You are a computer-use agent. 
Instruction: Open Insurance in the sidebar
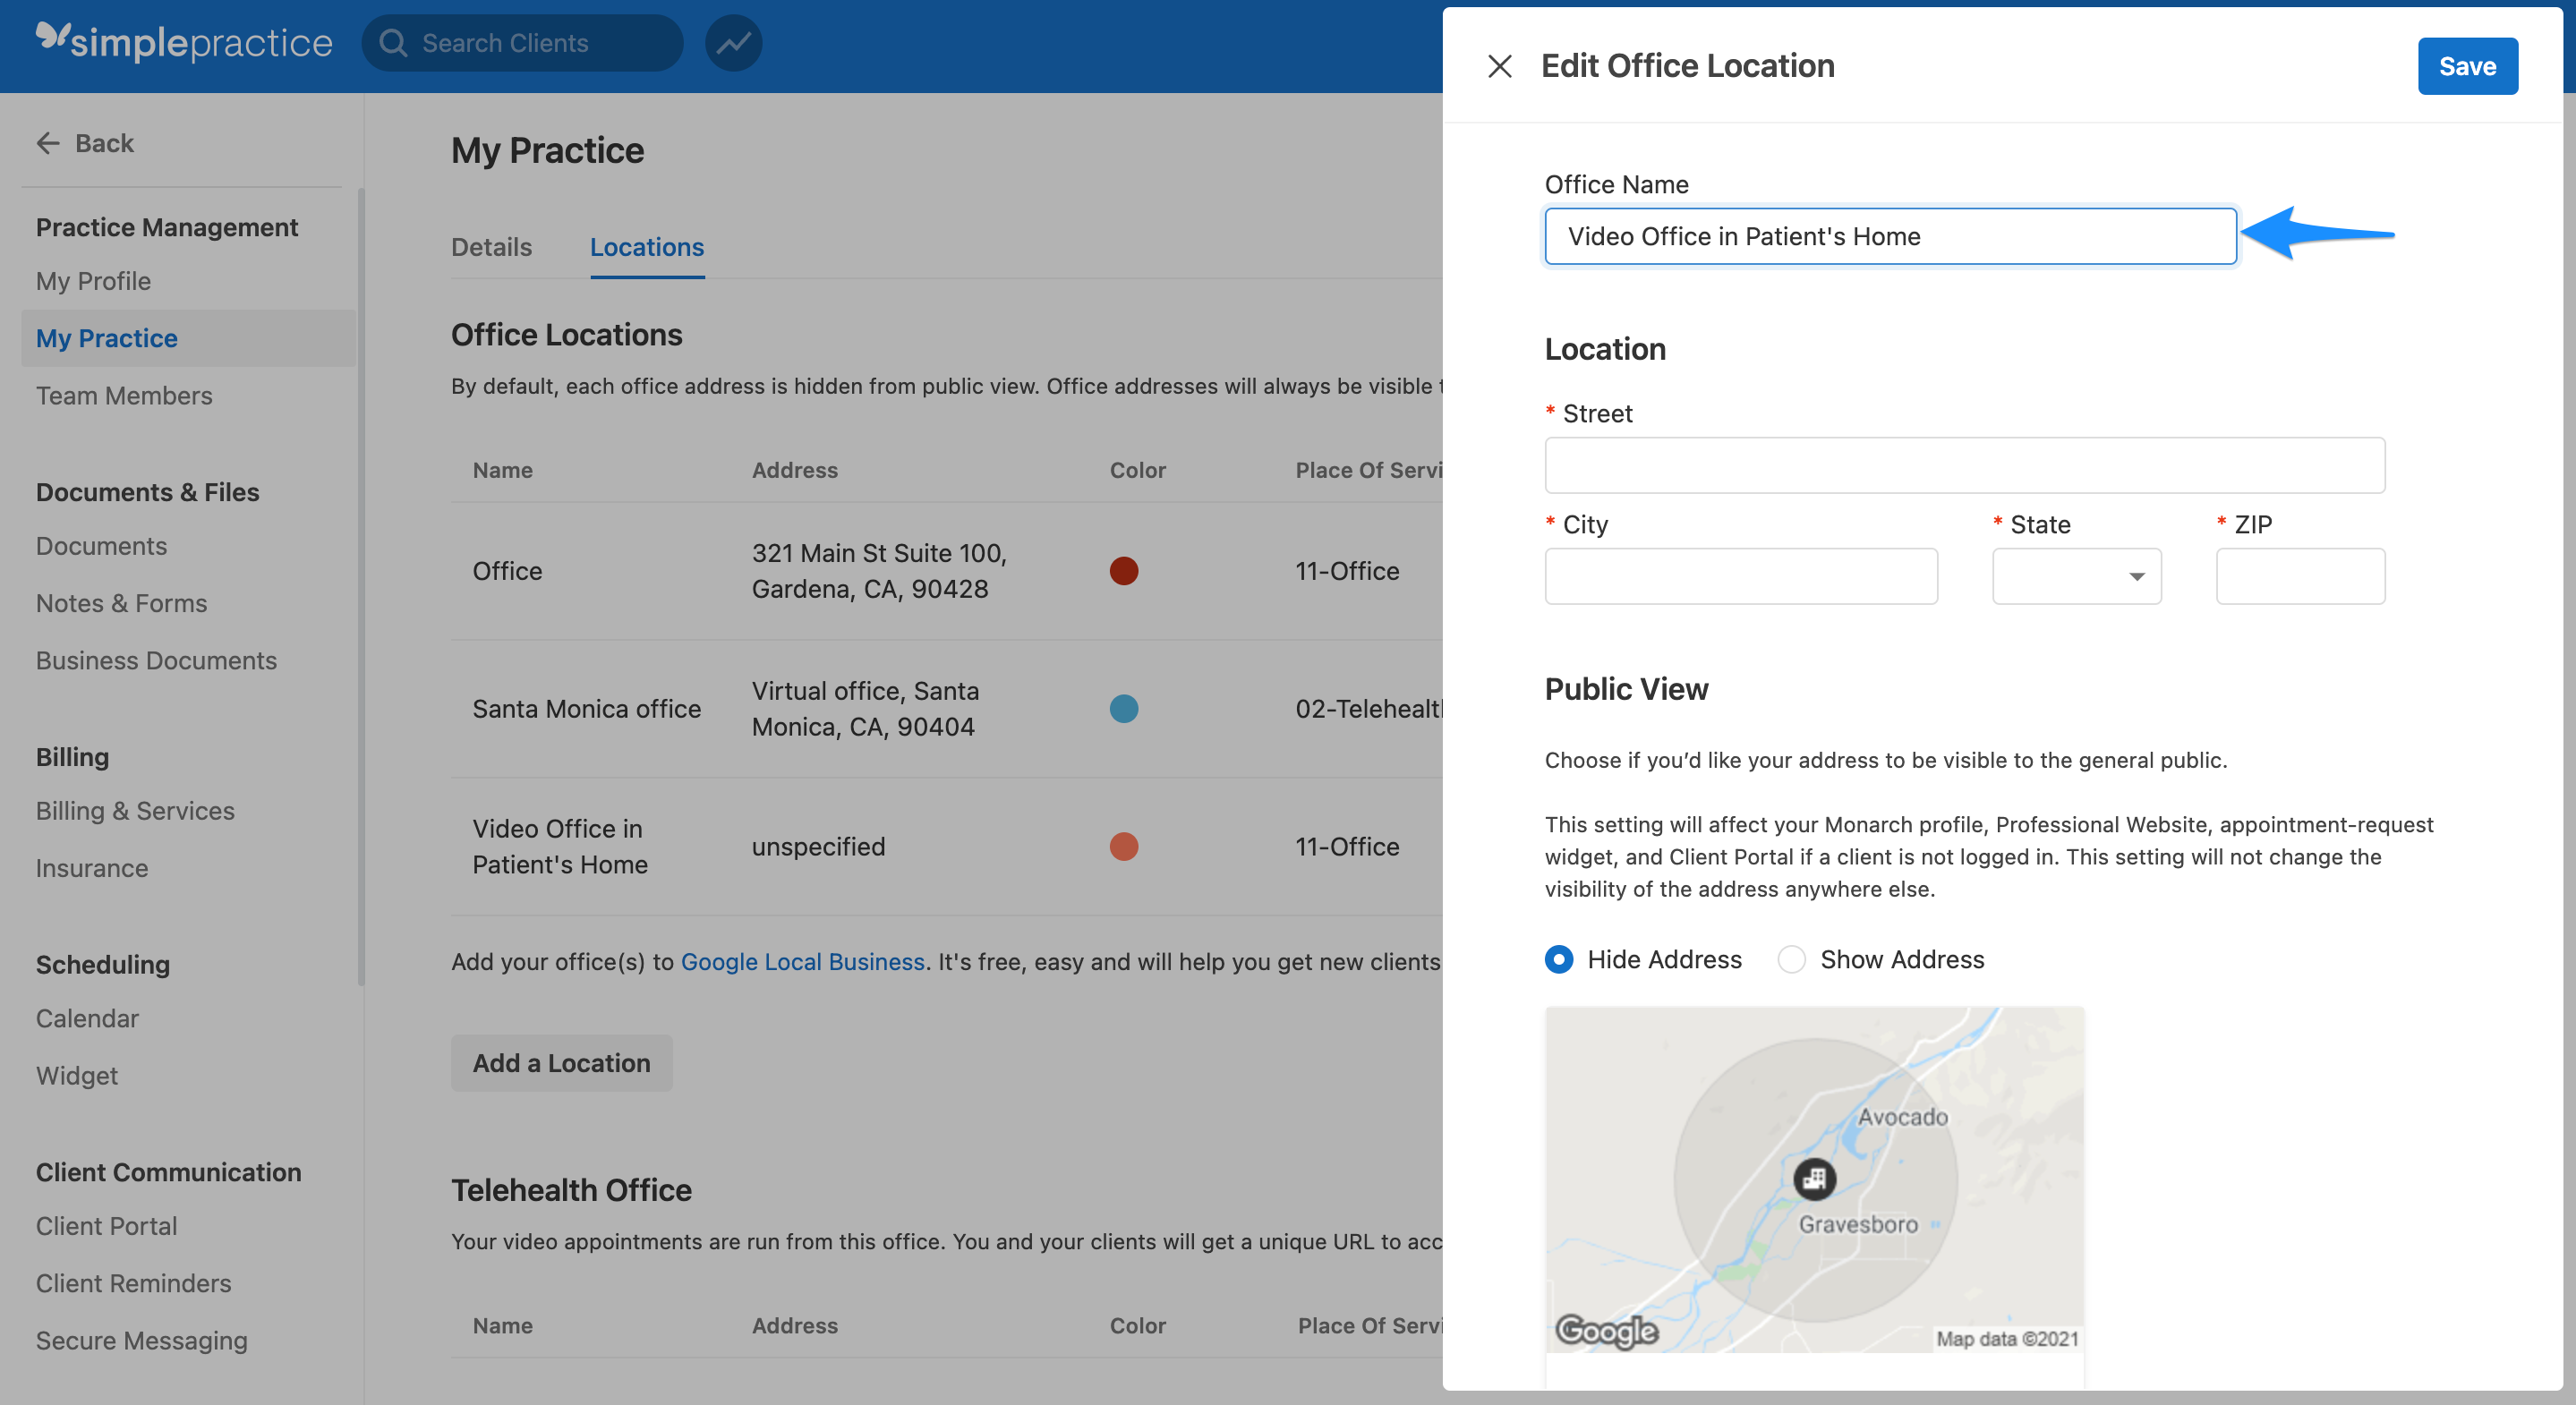92,868
